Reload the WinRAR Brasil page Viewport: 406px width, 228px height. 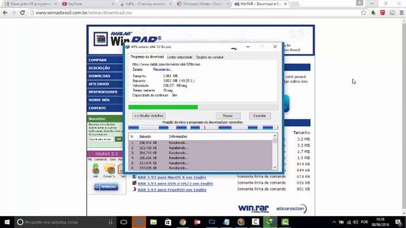pyautogui.click(x=22, y=13)
